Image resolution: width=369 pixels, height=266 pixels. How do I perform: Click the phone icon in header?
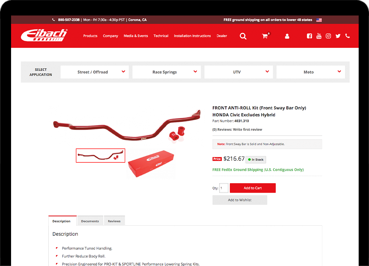coord(347,36)
